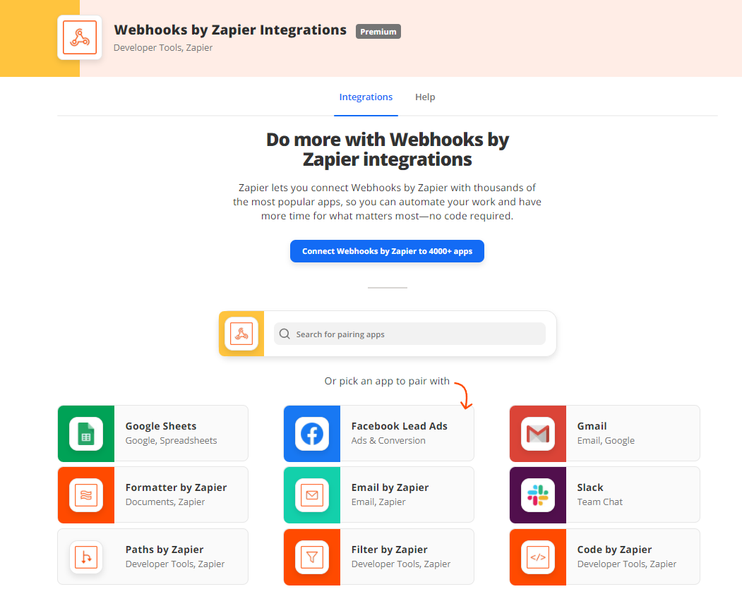
Task: Click the Filter by Zapier funnel icon
Action: [312, 557]
